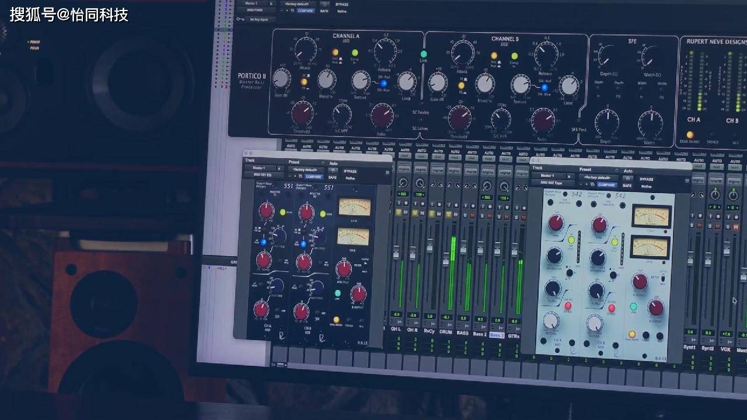Click Channel B Comp In green light
This screenshot has height=420, width=747.
[x=514, y=56]
